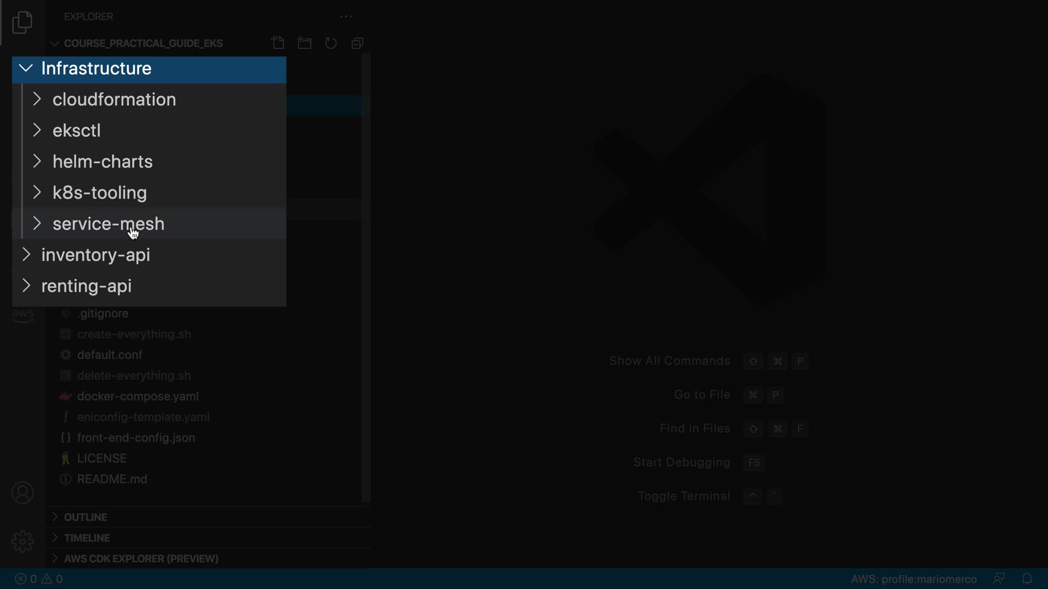Open README.md file
This screenshot has width=1048, height=589.
[x=112, y=479]
